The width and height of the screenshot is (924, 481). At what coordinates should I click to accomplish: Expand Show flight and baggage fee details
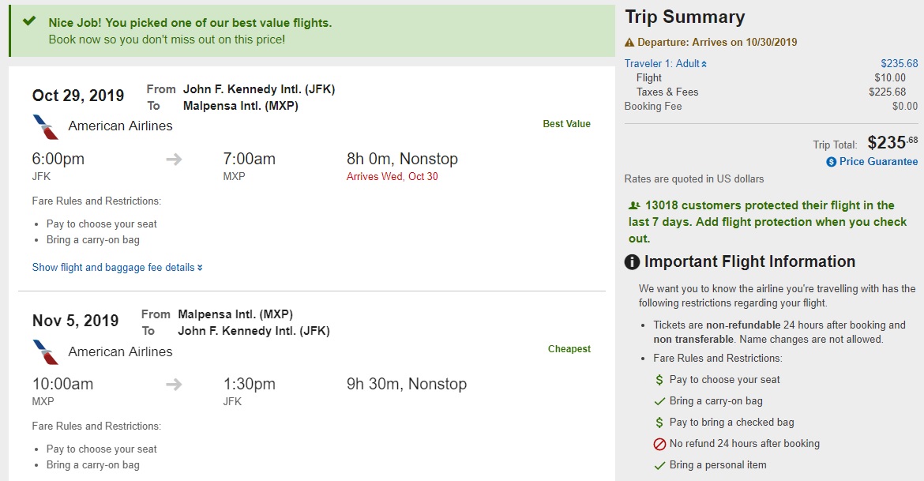(x=118, y=268)
